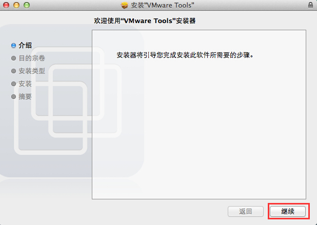
Task: Close the installer with the red button
Action: [x=6, y=5]
